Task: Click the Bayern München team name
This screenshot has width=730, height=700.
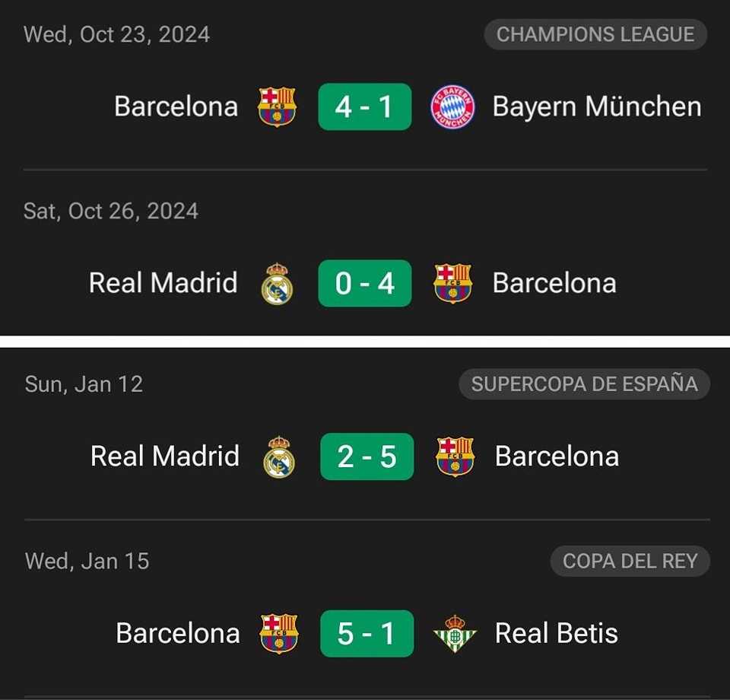Action: [x=597, y=107]
